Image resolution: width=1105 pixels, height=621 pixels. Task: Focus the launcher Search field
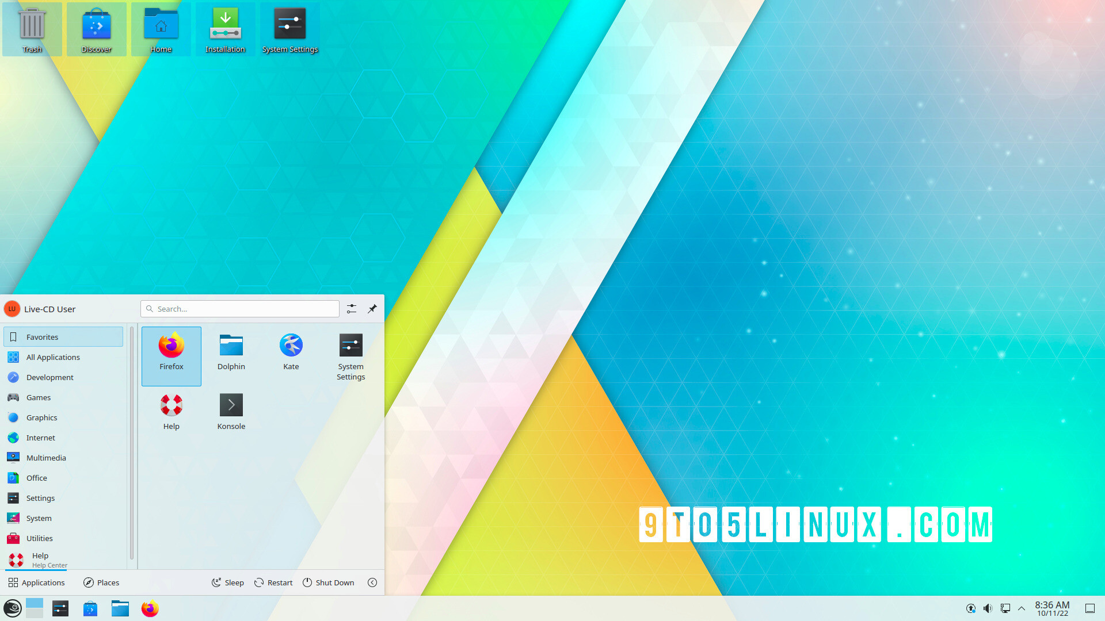click(240, 309)
